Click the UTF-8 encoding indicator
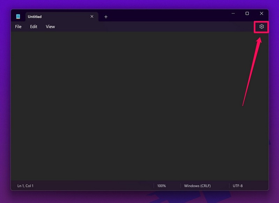The image size is (279, 203). point(237,186)
